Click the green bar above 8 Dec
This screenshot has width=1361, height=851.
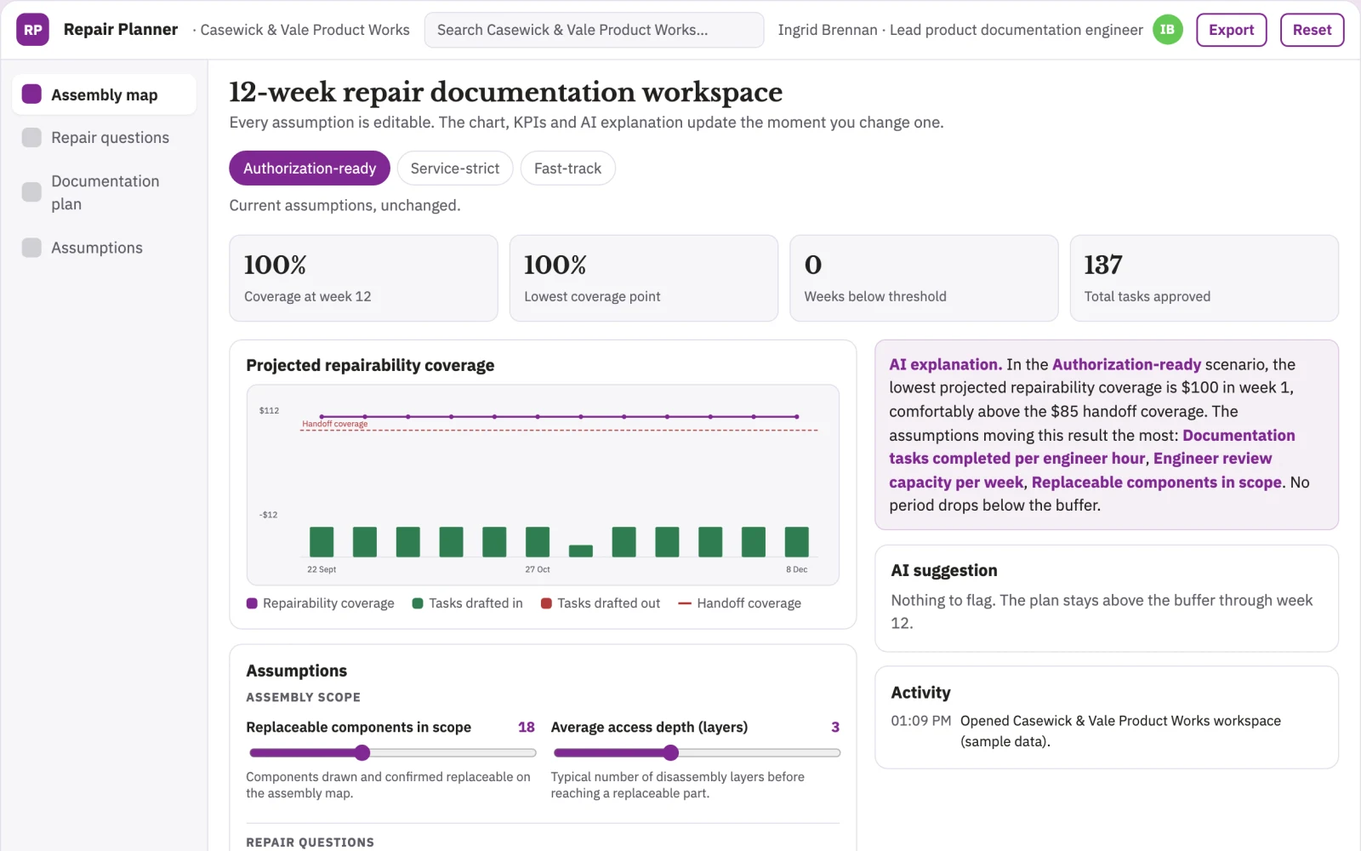pos(797,542)
